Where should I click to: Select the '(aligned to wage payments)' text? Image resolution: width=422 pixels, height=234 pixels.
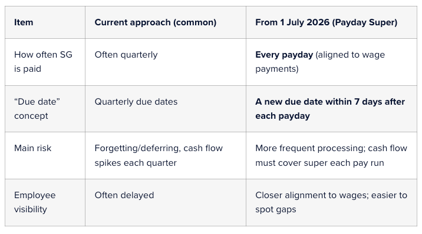(320, 62)
